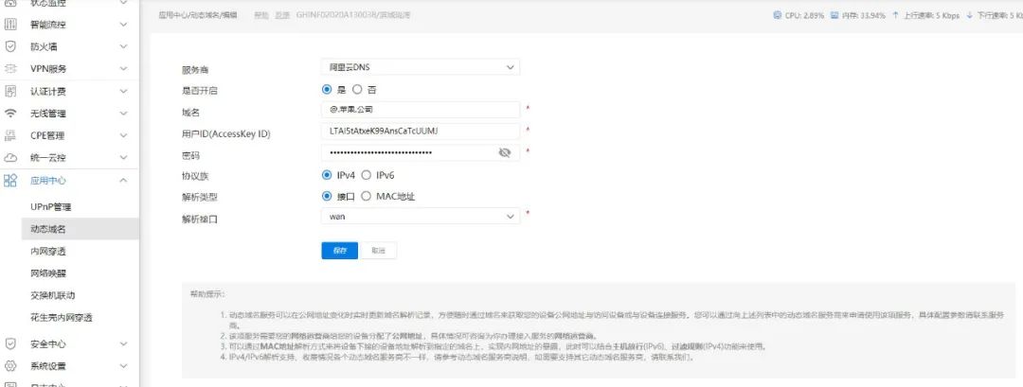Click the 域名 input field
The image size is (1023, 387).
coord(421,110)
